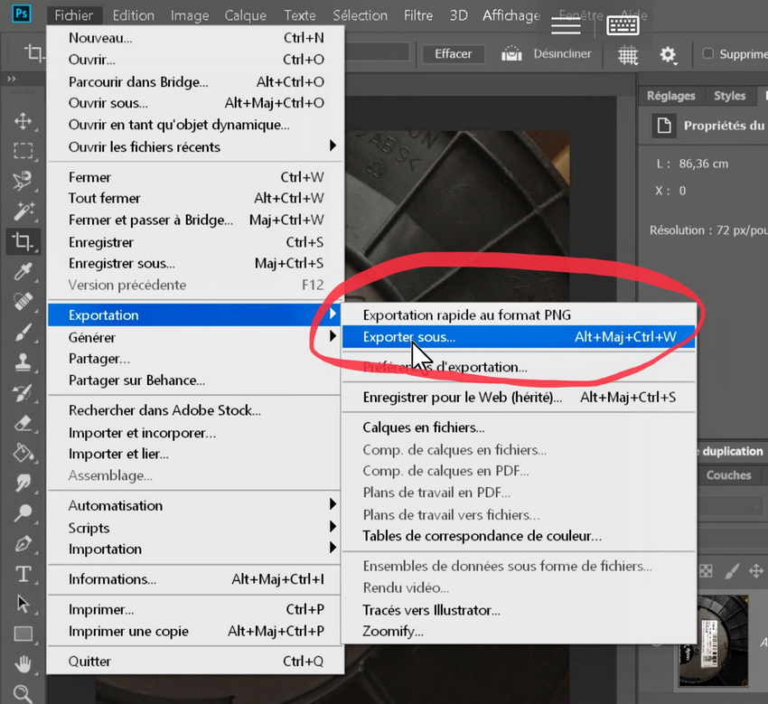Select the Type tool
768x704 pixels.
coord(23,574)
